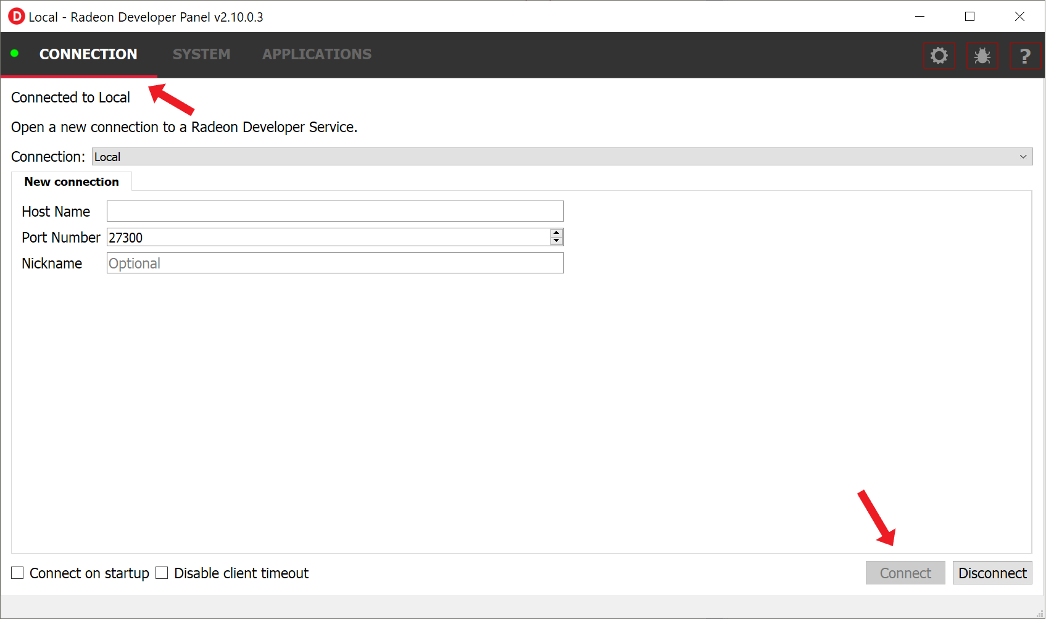Click the CONNECTION tab heading
The width and height of the screenshot is (1046, 619).
[88, 54]
